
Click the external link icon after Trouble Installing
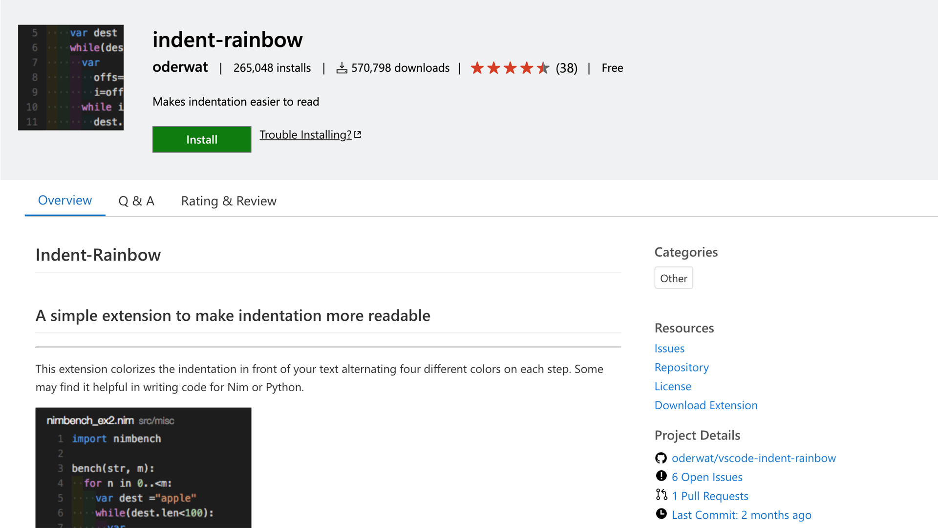tap(358, 134)
